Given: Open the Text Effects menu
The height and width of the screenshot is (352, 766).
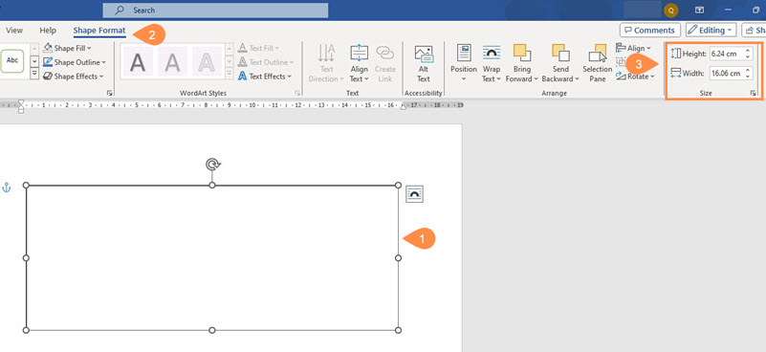Looking at the screenshot, I should click(x=264, y=77).
